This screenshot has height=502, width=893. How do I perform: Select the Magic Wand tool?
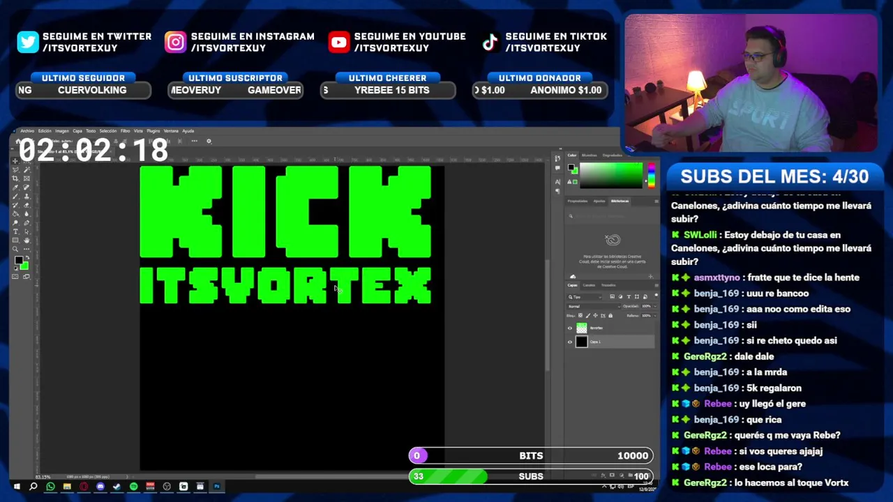pos(27,170)
